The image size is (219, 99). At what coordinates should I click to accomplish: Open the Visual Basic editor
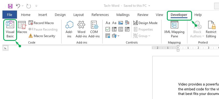coord(10,29)
